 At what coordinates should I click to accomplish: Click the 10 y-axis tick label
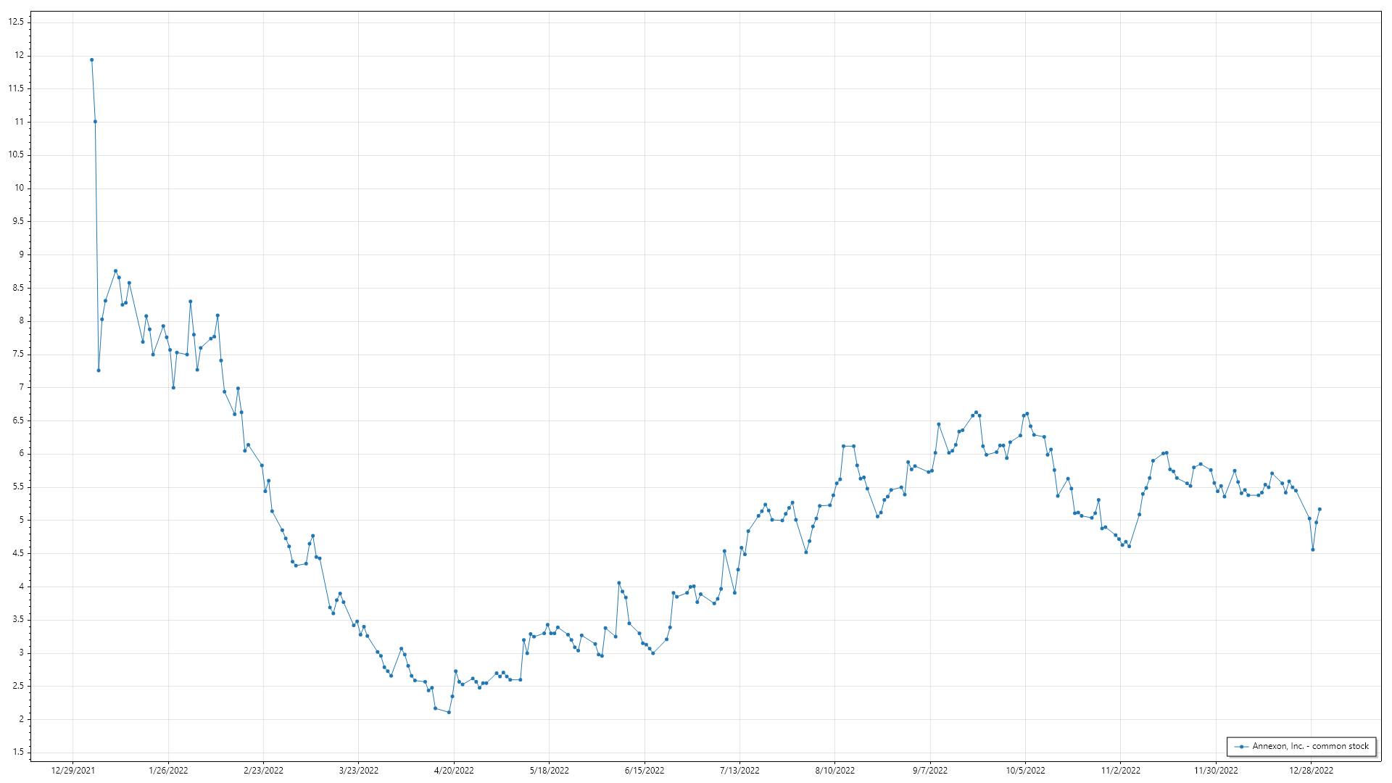[20, 188]
